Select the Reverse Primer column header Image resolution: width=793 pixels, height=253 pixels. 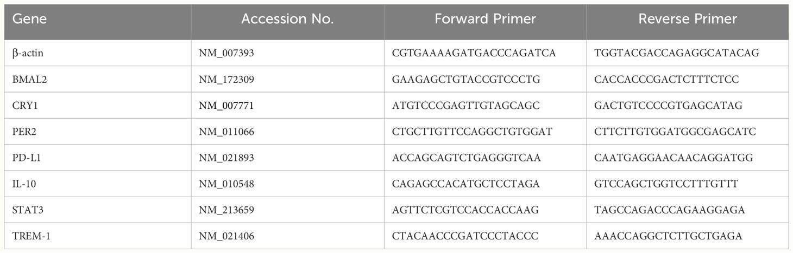[x=687, y=20]
